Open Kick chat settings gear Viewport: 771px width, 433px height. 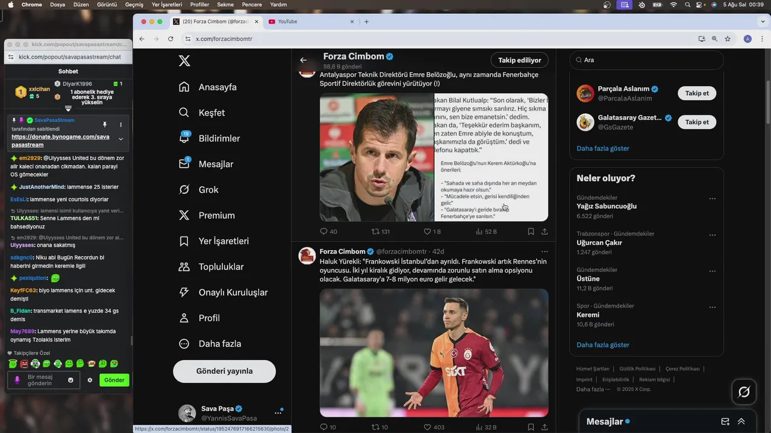[90, 380]
